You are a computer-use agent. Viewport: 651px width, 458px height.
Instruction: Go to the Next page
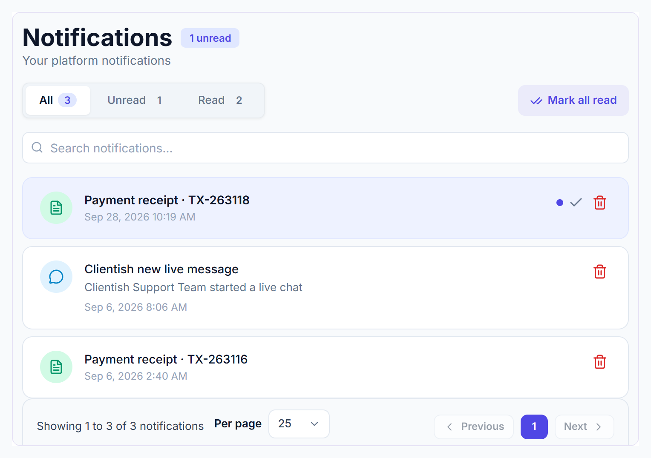click(585, 427)
